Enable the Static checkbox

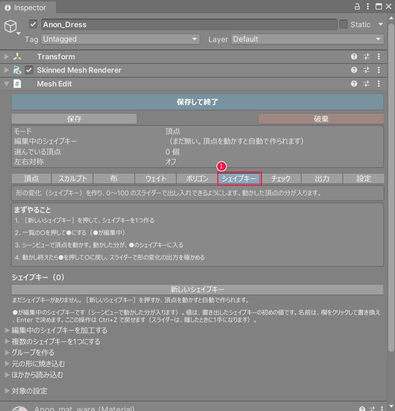(x=344, y=24)
